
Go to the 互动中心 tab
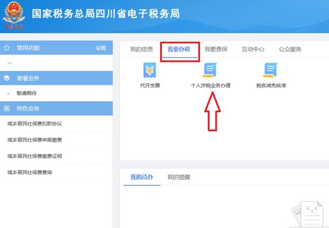pos(253,49)
